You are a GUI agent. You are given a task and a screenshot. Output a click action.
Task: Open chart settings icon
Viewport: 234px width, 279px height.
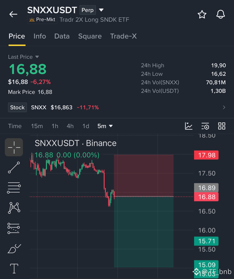[x=205, y=126]
